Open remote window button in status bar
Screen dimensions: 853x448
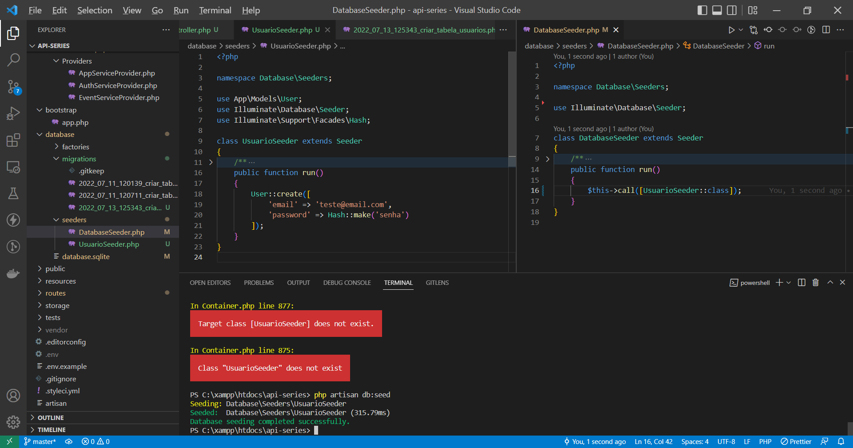[x=9, y=441]
